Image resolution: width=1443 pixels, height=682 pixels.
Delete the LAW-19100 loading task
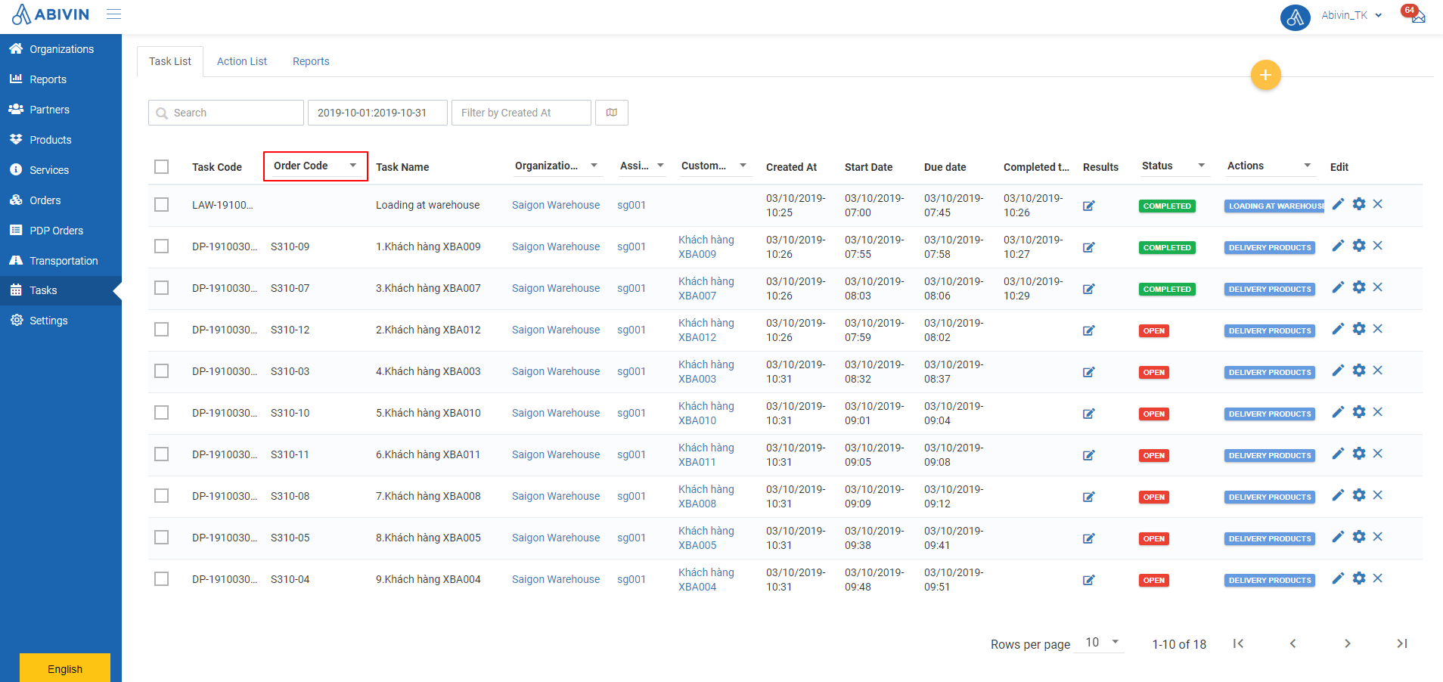[x=1378, y=204]
